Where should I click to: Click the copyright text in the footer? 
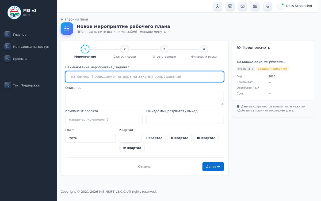coord(109,192)
